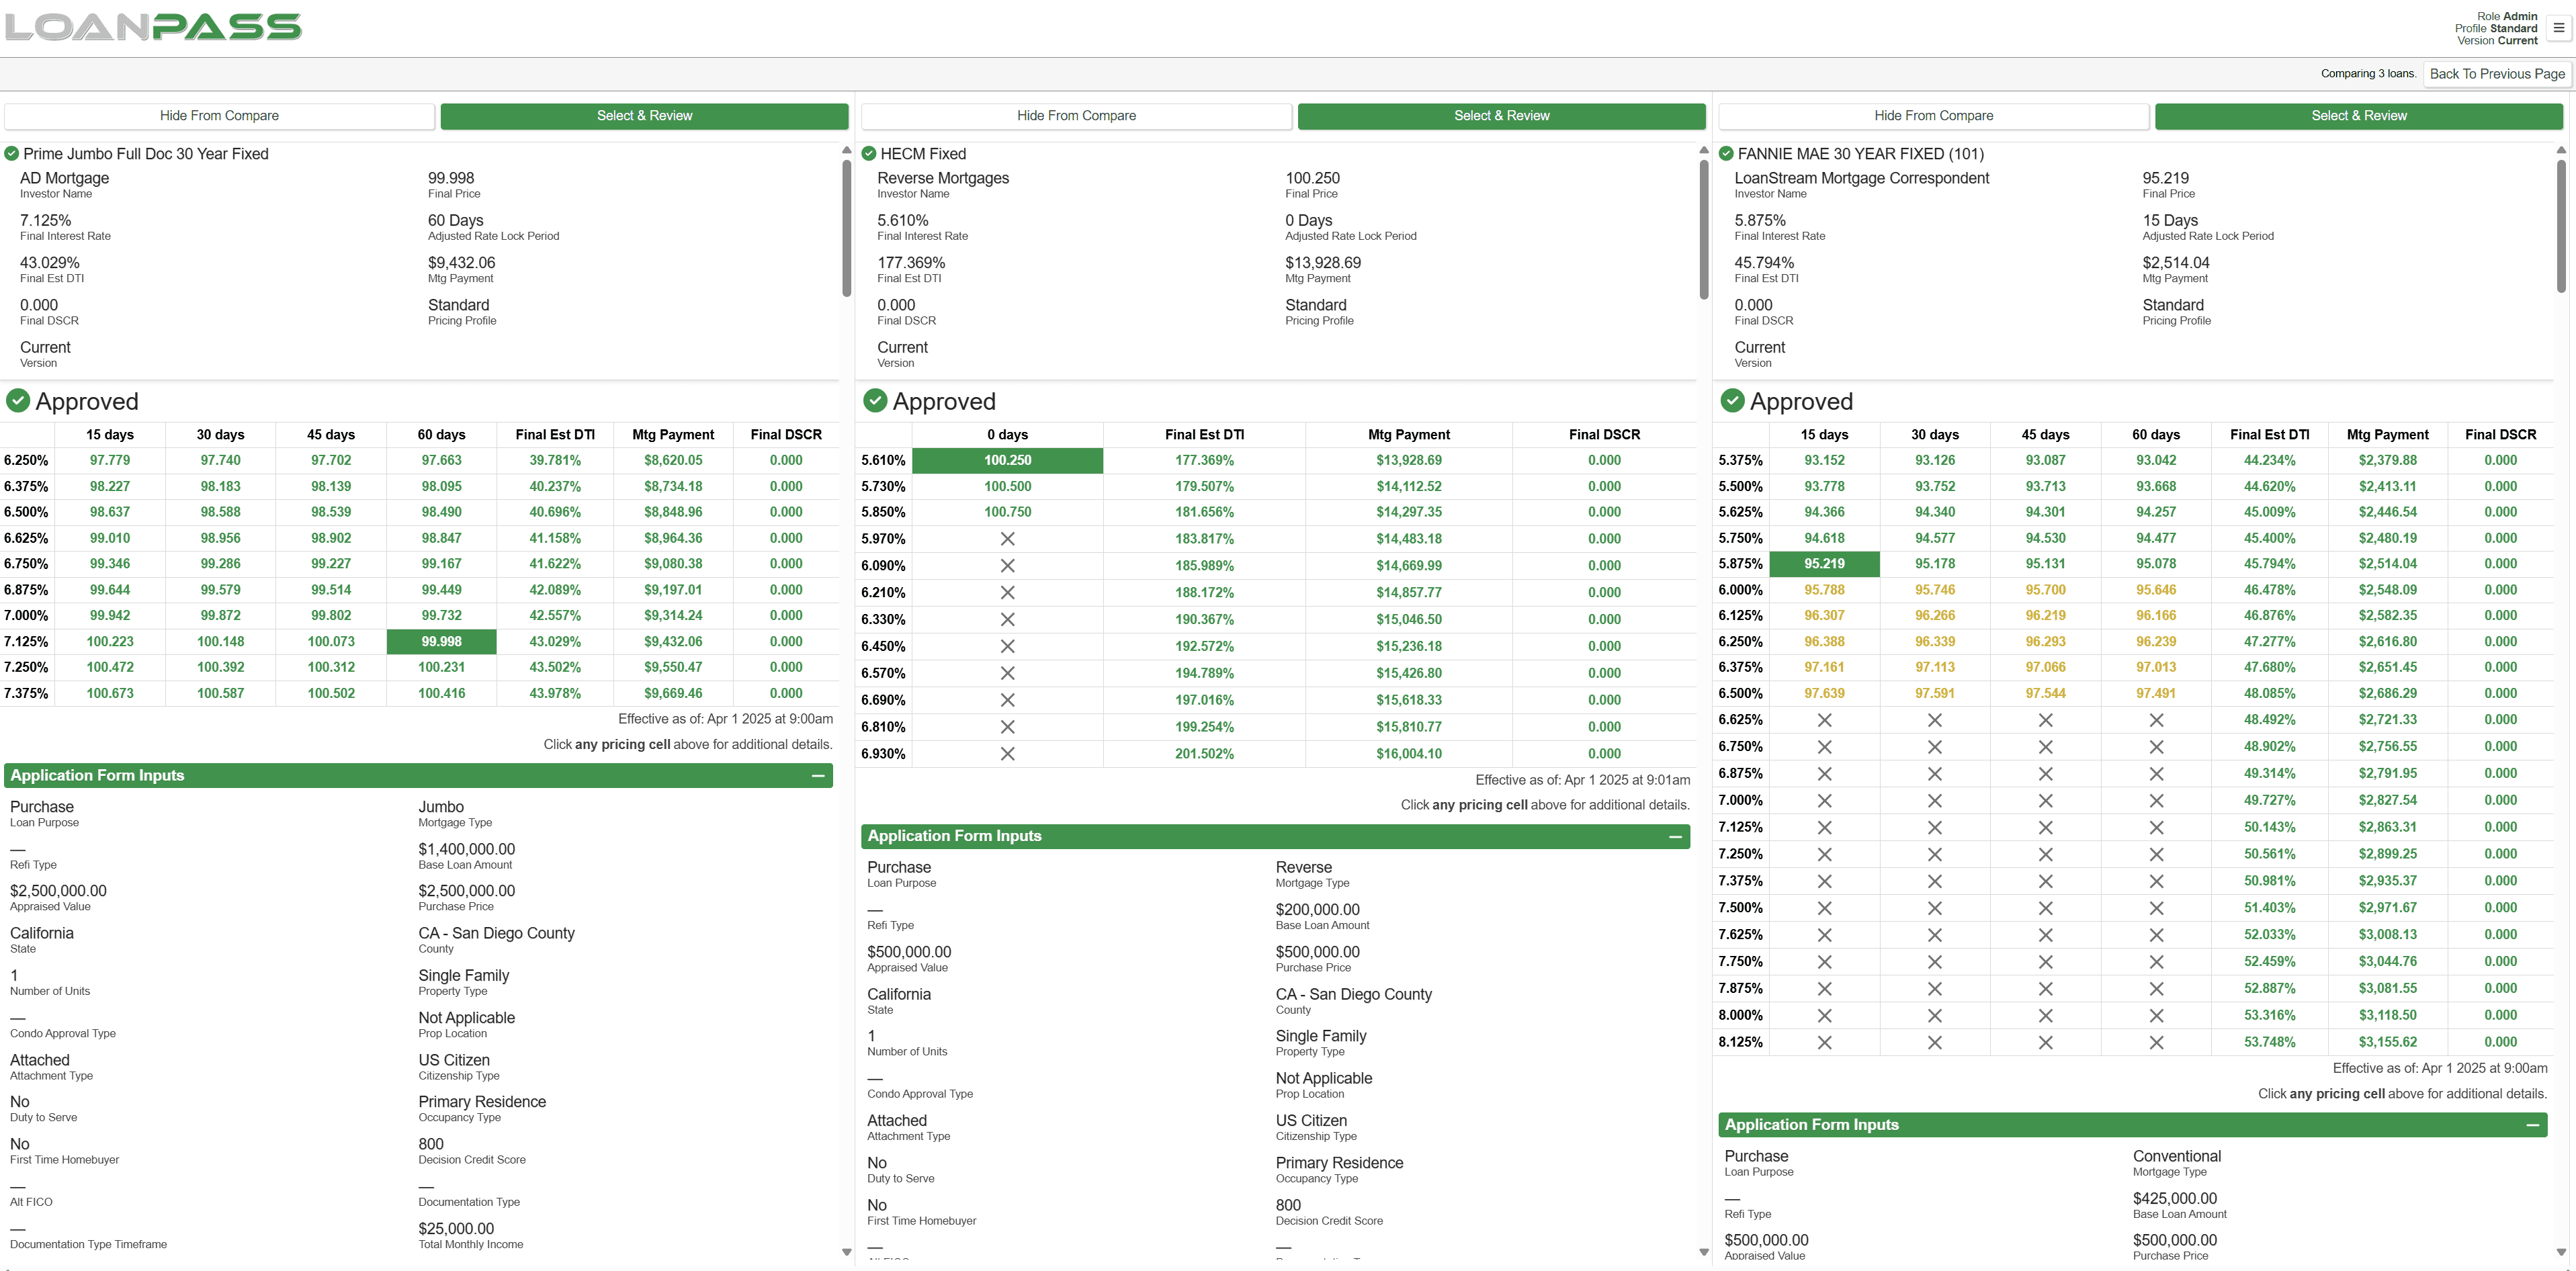The width and height of the screenshot is (2576, 1271).
Task: Hide Fannie Mae loan from compare
Action: point(1933,116)
